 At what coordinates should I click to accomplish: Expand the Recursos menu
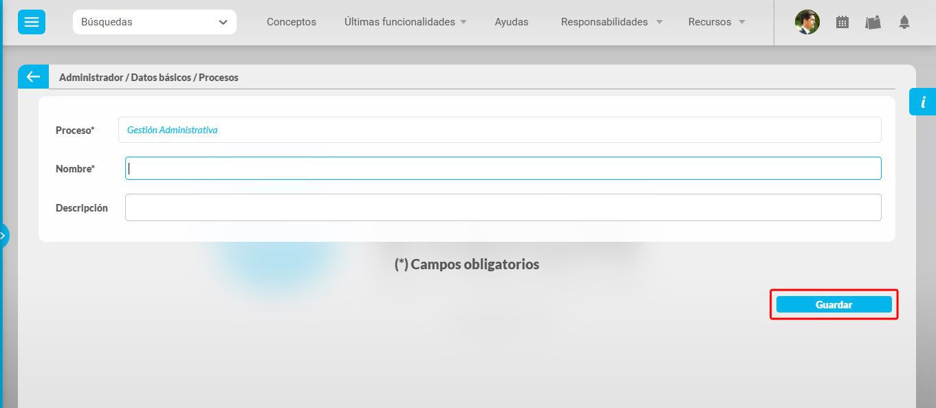[716, 22]
